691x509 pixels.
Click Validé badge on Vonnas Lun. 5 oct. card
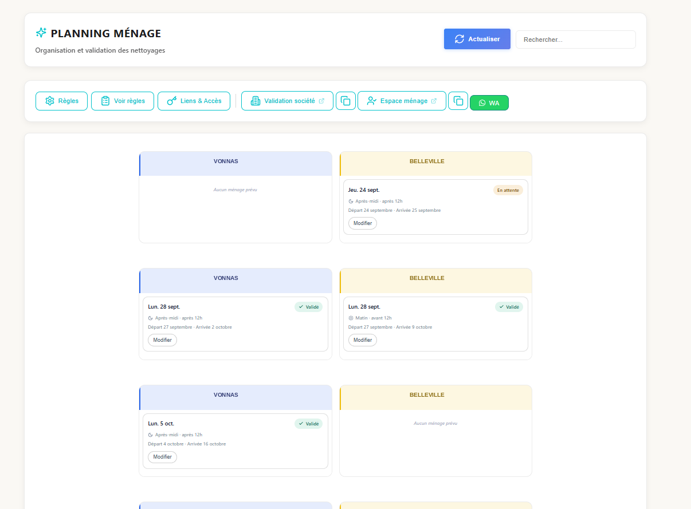pos(309,424)
